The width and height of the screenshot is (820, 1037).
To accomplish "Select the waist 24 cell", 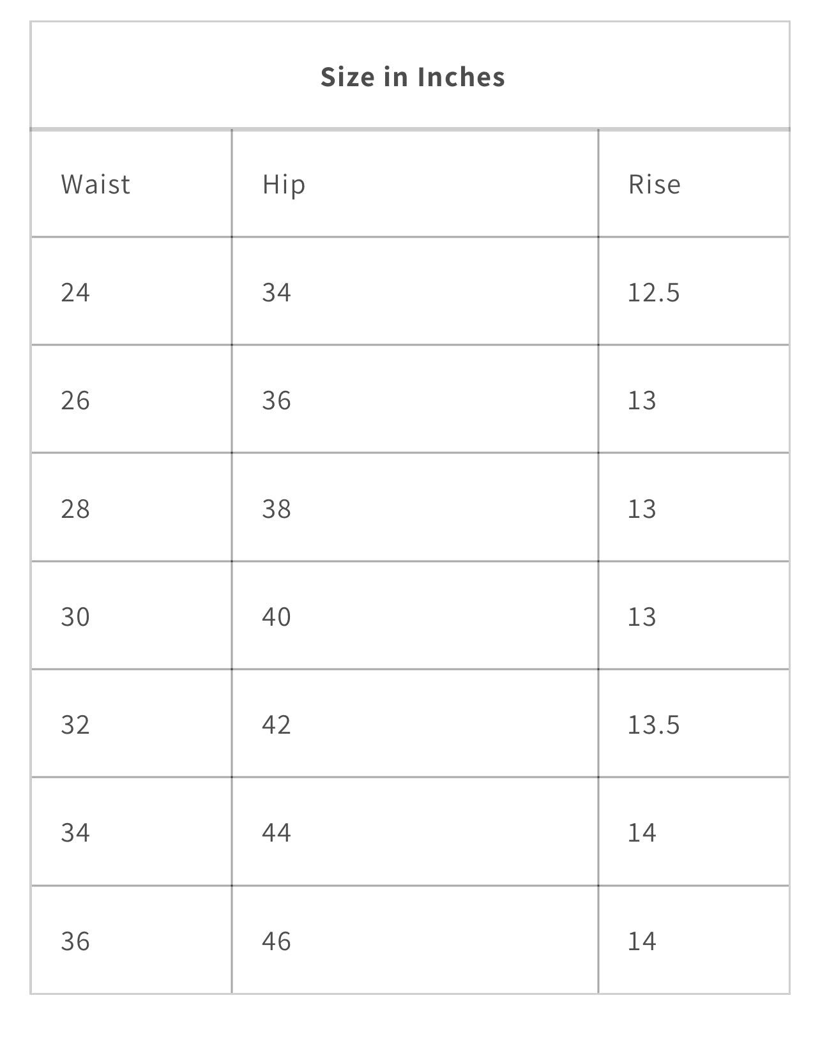I will (x=75, y=292).
